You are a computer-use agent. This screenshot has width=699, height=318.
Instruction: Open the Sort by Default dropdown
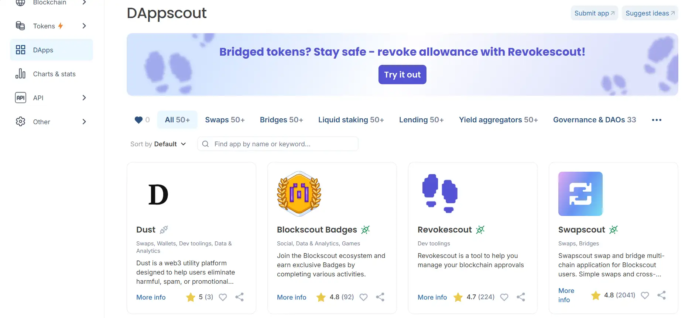pos(158,144)
